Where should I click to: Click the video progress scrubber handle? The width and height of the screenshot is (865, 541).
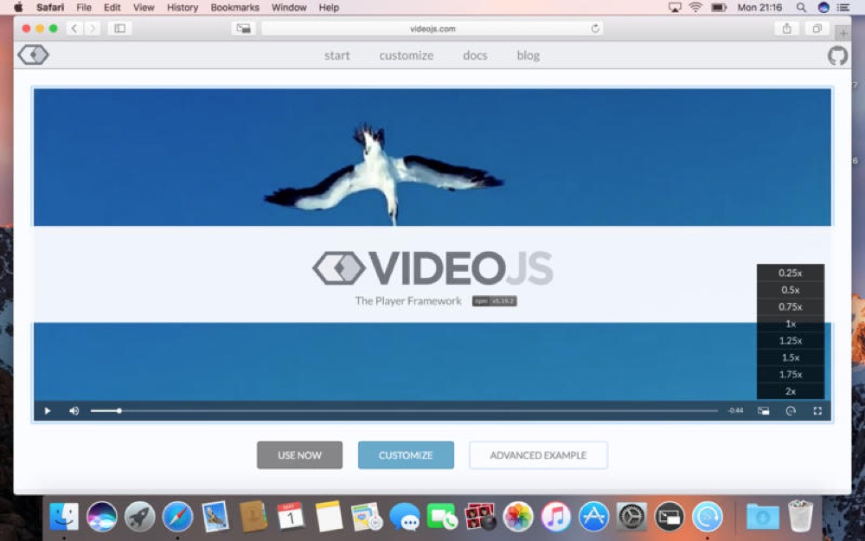(119, 410)
